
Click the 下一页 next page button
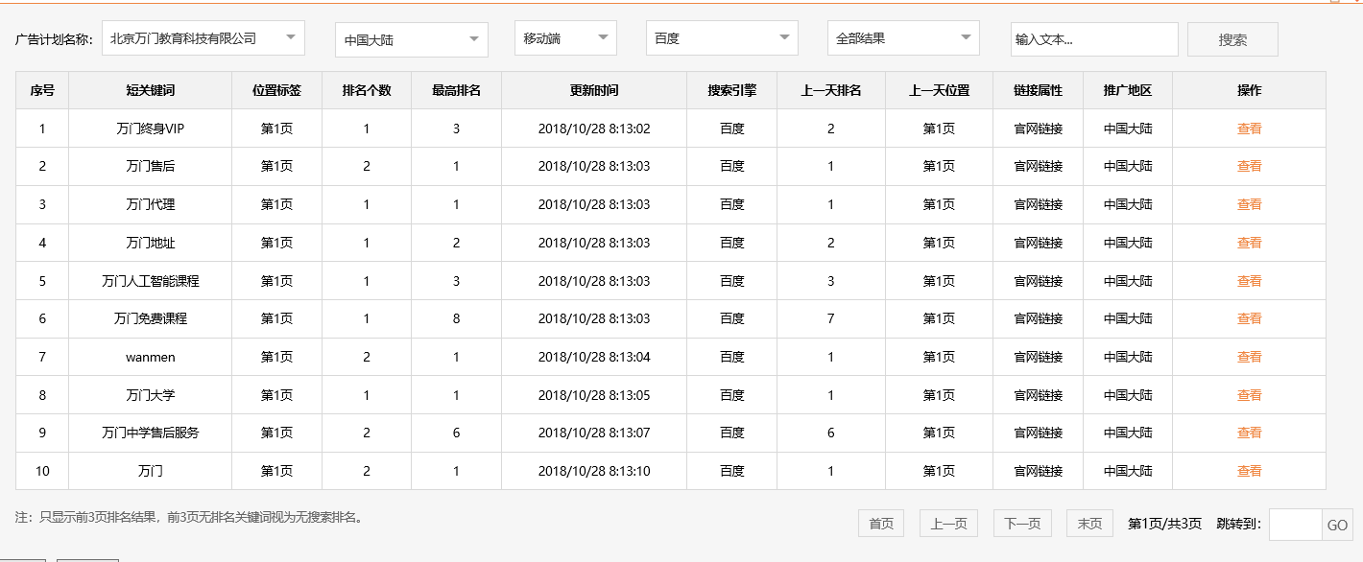tap(1021, 523)
